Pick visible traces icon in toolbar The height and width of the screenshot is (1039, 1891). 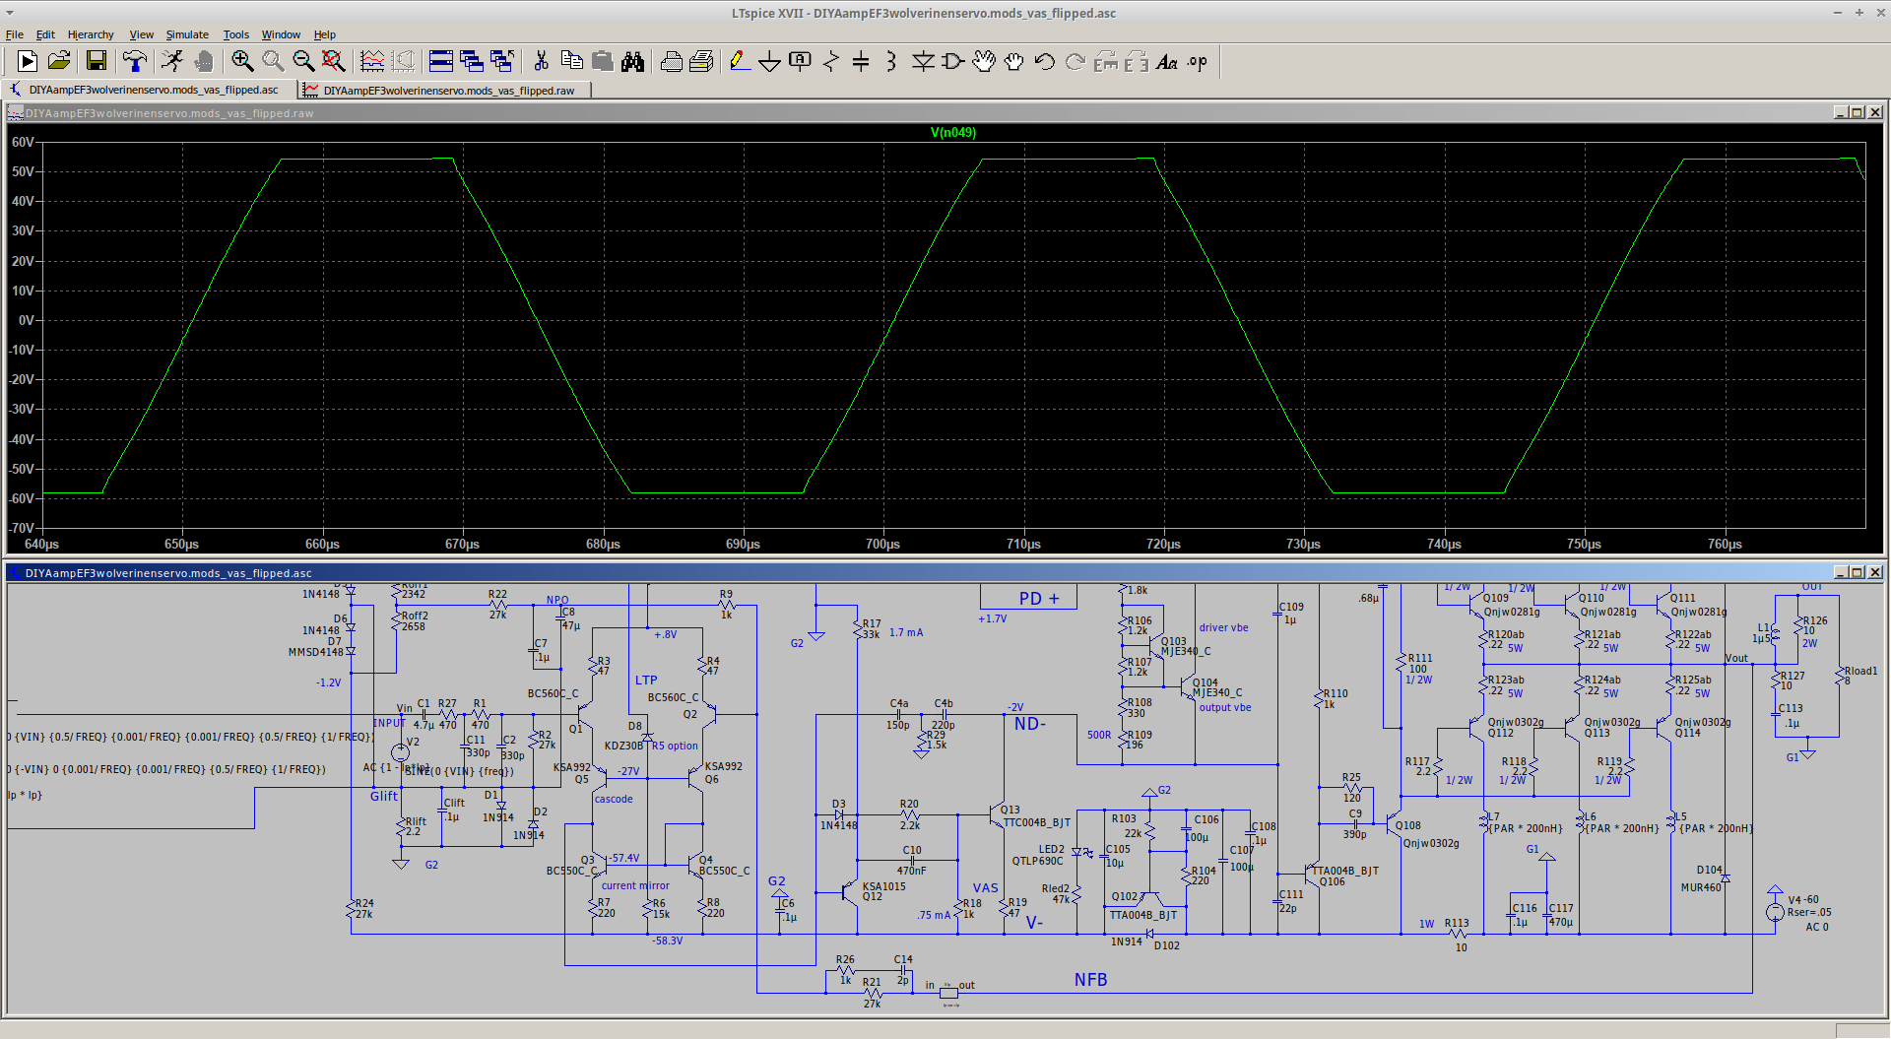click(372, 61)
